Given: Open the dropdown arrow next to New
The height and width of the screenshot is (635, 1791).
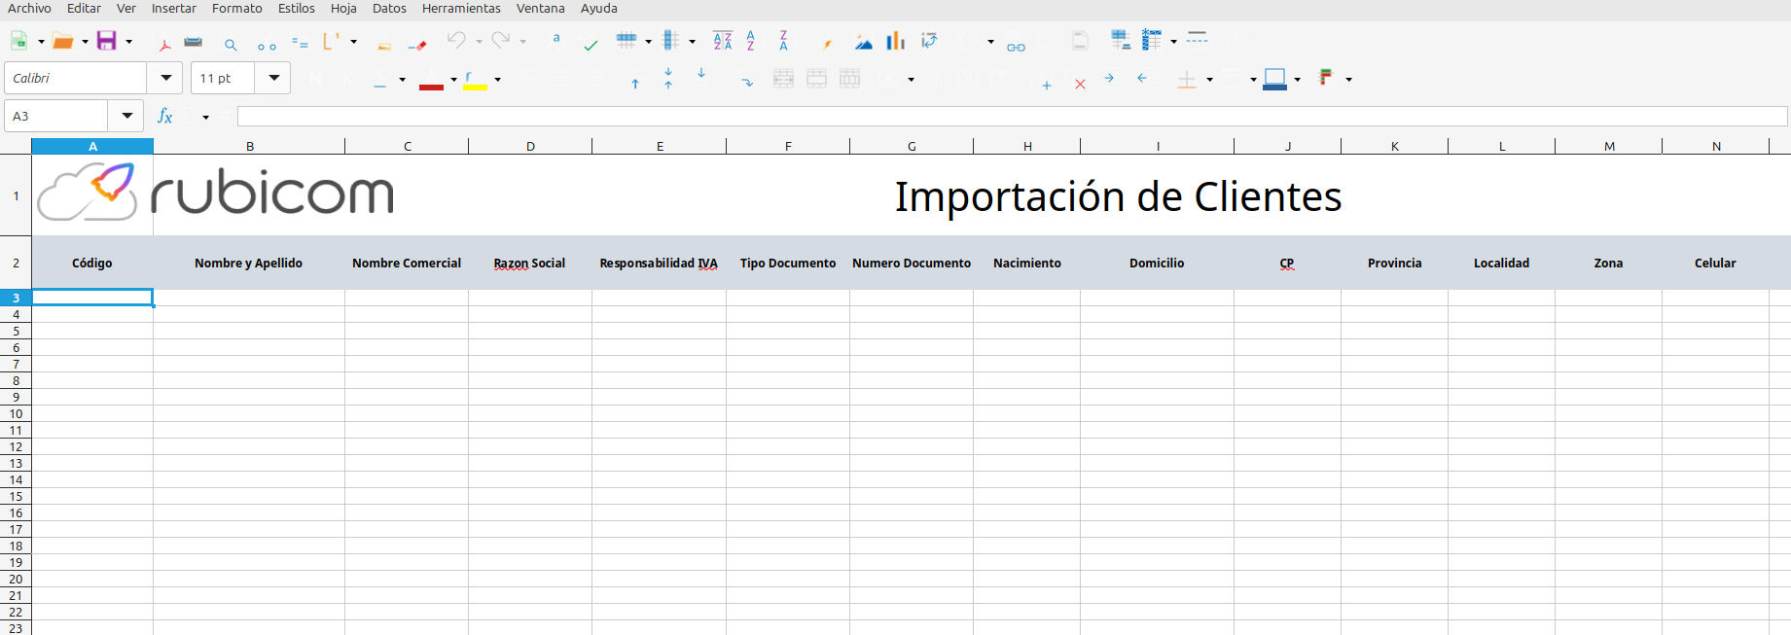Looking at the screenshot, I should coord(41,42).
